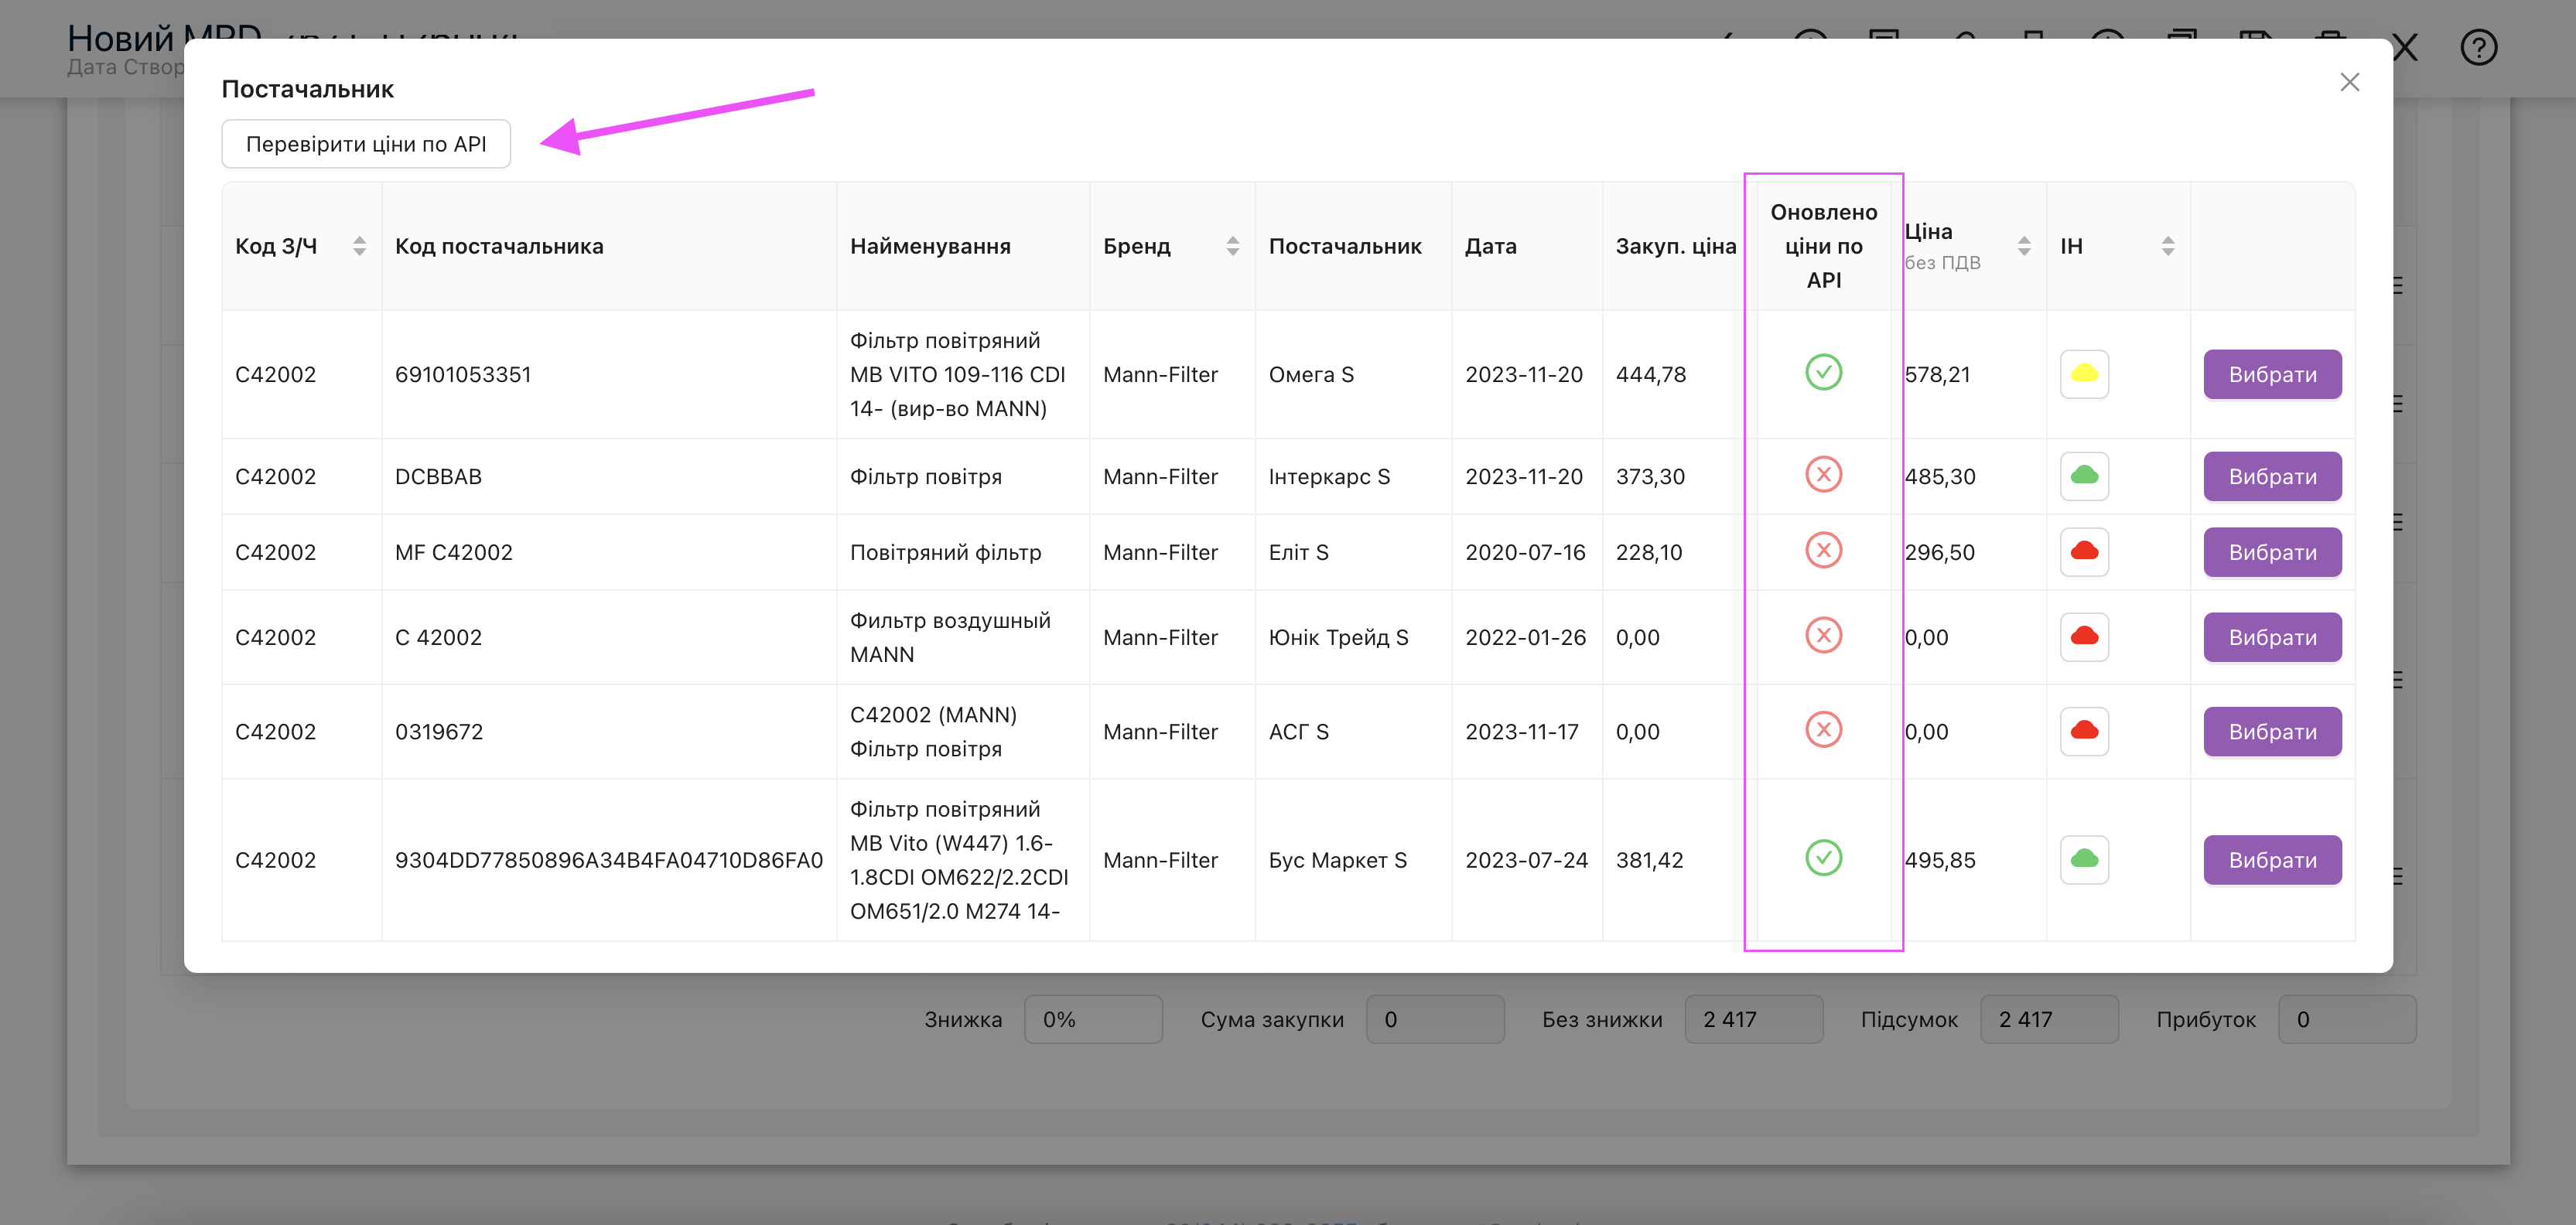
Task: Click the red cross status for АСГ S
Action: (1823, 730)
